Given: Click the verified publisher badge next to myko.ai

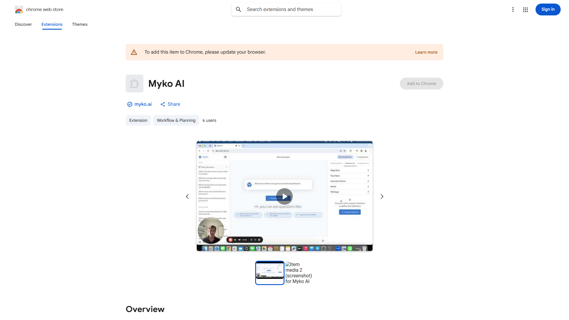Looking at the screenshot, I should point(130,104).
